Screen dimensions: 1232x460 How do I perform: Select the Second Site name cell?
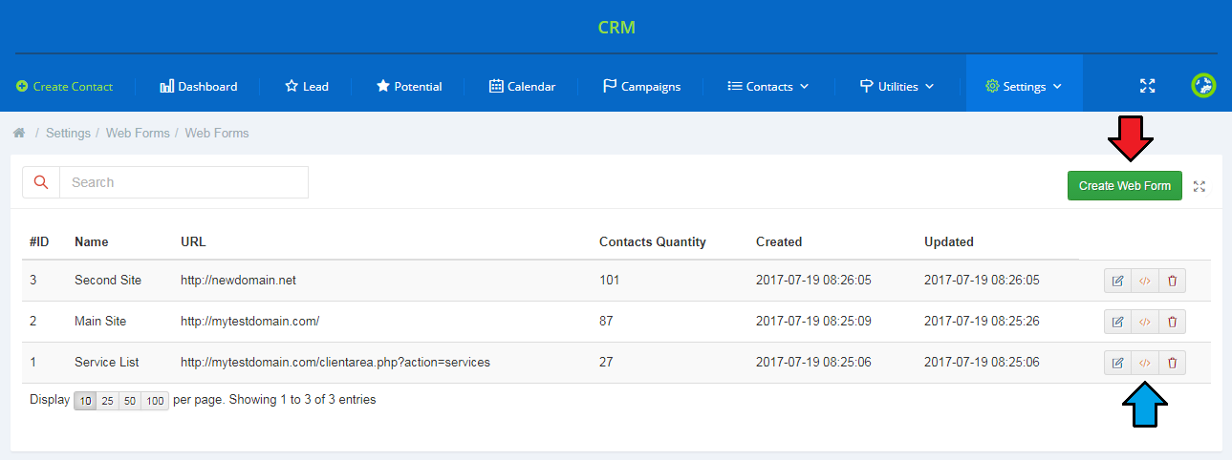coord(108,281)
